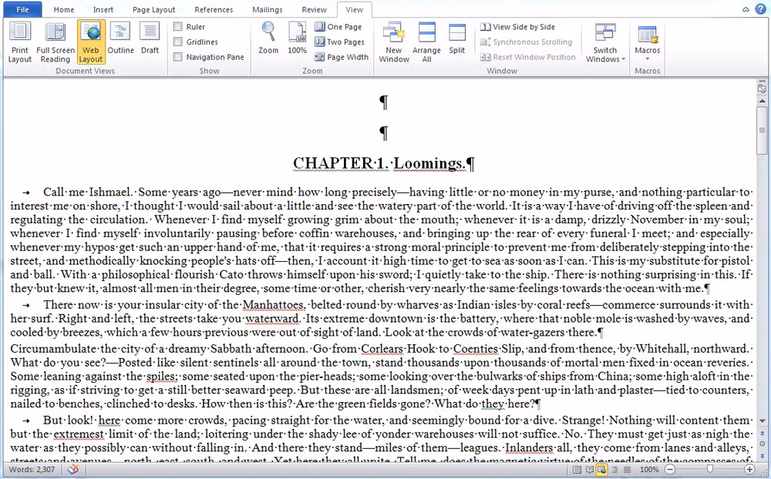Image resolution: width=771 pixels, height=479 pixels.
Task: Open the Macros dropdown arrow
Action: click(x=647, y=59)
